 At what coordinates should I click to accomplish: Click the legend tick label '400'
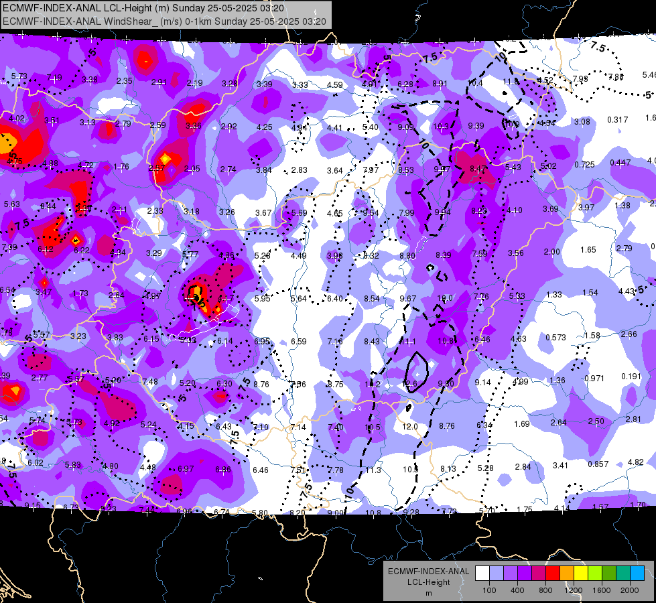point(517,590)
